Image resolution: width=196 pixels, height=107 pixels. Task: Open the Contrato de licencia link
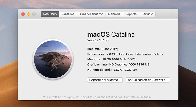tap(137, 97)
